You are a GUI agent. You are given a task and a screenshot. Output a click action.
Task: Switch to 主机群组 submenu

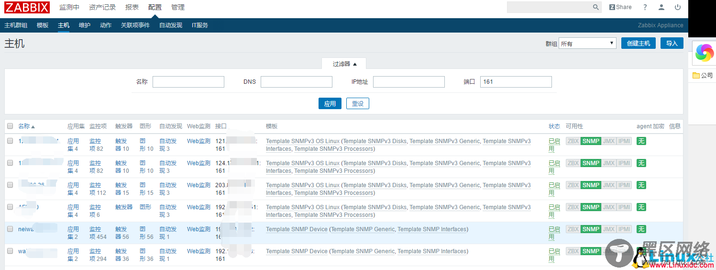point(16,25)
